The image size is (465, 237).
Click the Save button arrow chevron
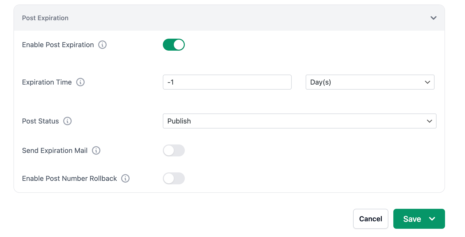point(432,219)
